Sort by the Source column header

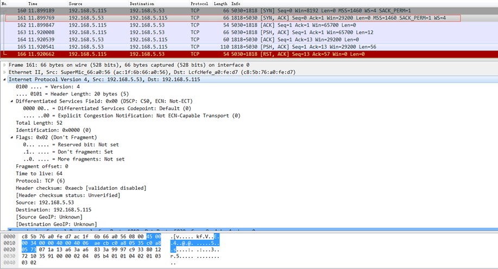(x=75, y=3)
